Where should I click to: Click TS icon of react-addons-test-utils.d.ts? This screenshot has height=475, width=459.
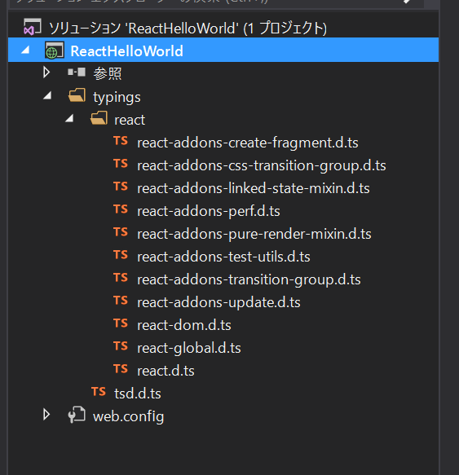pos(121,255)
